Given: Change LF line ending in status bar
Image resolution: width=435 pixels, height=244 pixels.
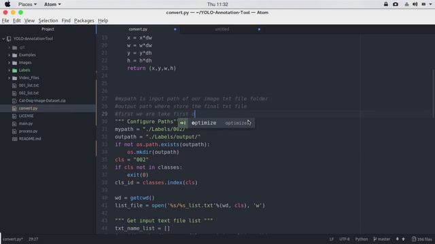Looking at the screenshot, I should click(332, 239).
